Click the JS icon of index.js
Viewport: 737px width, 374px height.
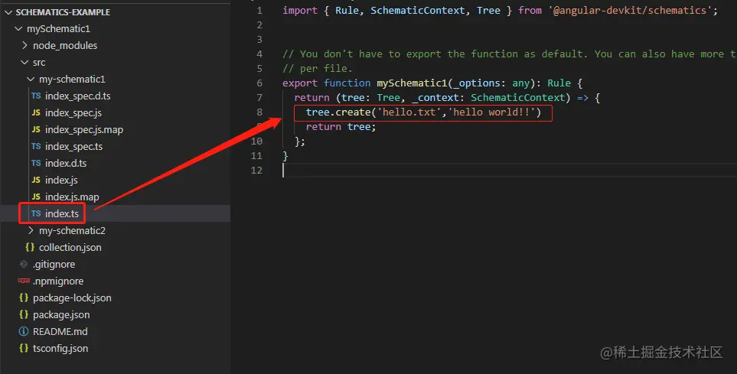click(x=36, y=180)
